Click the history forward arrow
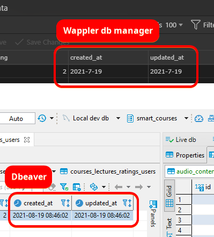This screenshot has height=237, width=214. [x=139, y=187]
